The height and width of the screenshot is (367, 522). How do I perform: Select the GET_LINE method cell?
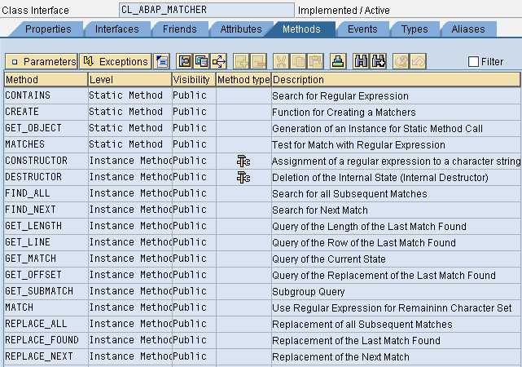click(x=46, y=243)
